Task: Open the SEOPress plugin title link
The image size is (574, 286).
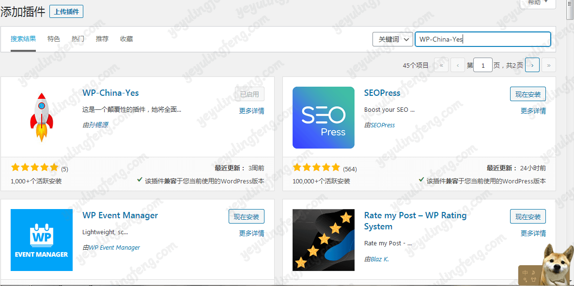Action: point(382,93)
